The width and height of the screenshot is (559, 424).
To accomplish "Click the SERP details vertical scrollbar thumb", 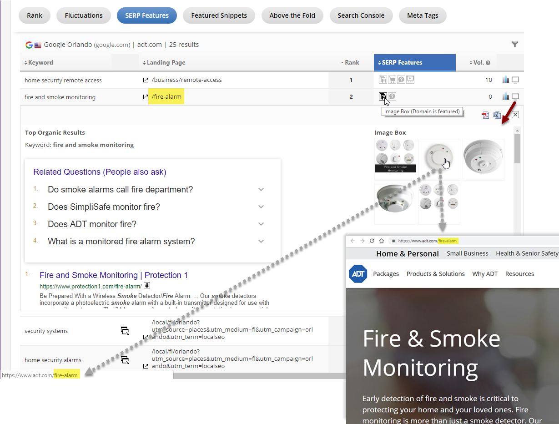I will pyautogui.click(x=517, y=149).
